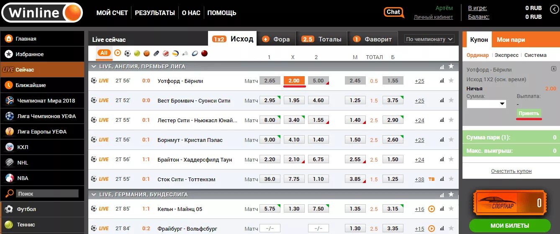Play video stream for Кельн - Майнц 05
560x234 pixels.
pyautogui.click(x=432, y=208)
